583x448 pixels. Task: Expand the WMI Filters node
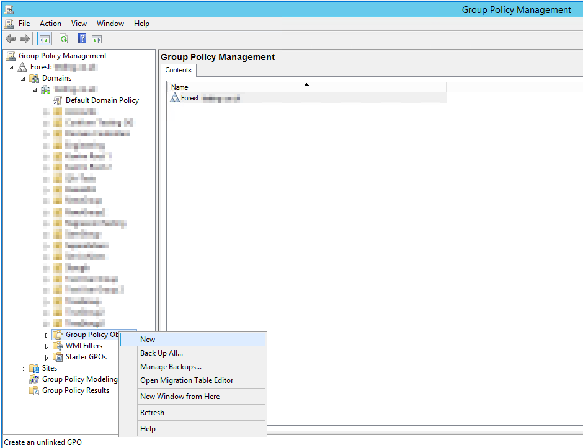point(47,346)
